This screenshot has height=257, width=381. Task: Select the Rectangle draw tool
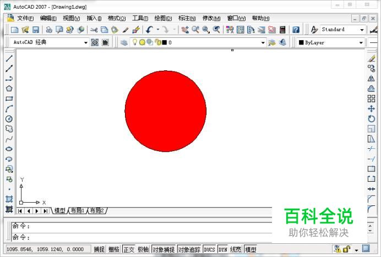pyautogui.click(x=9, y=99)
